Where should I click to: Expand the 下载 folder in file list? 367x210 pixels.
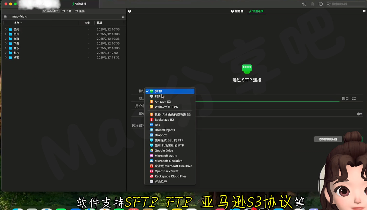tap(6, 43)
